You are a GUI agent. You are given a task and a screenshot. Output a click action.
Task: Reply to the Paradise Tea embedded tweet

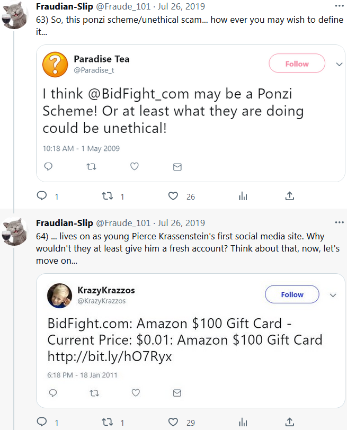coord(48,167)
